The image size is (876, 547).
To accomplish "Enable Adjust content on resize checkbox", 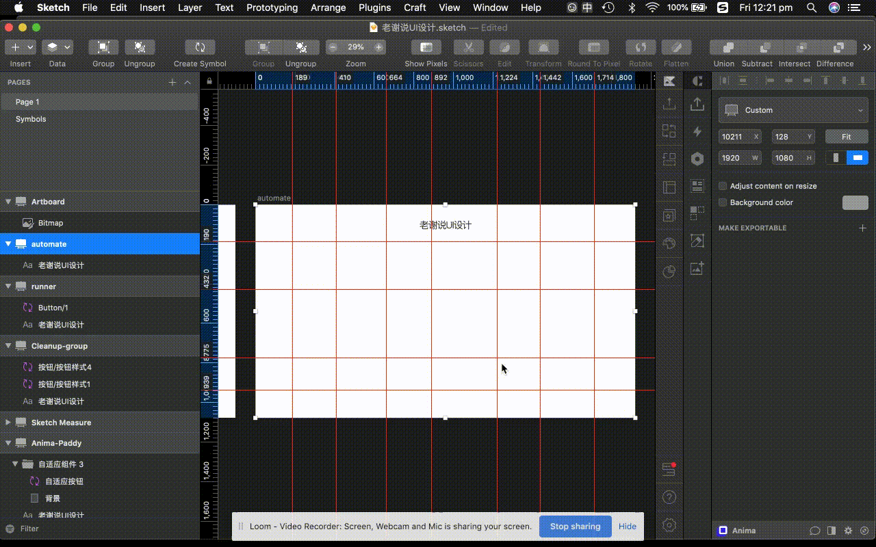I will click(x=723, y=186).
